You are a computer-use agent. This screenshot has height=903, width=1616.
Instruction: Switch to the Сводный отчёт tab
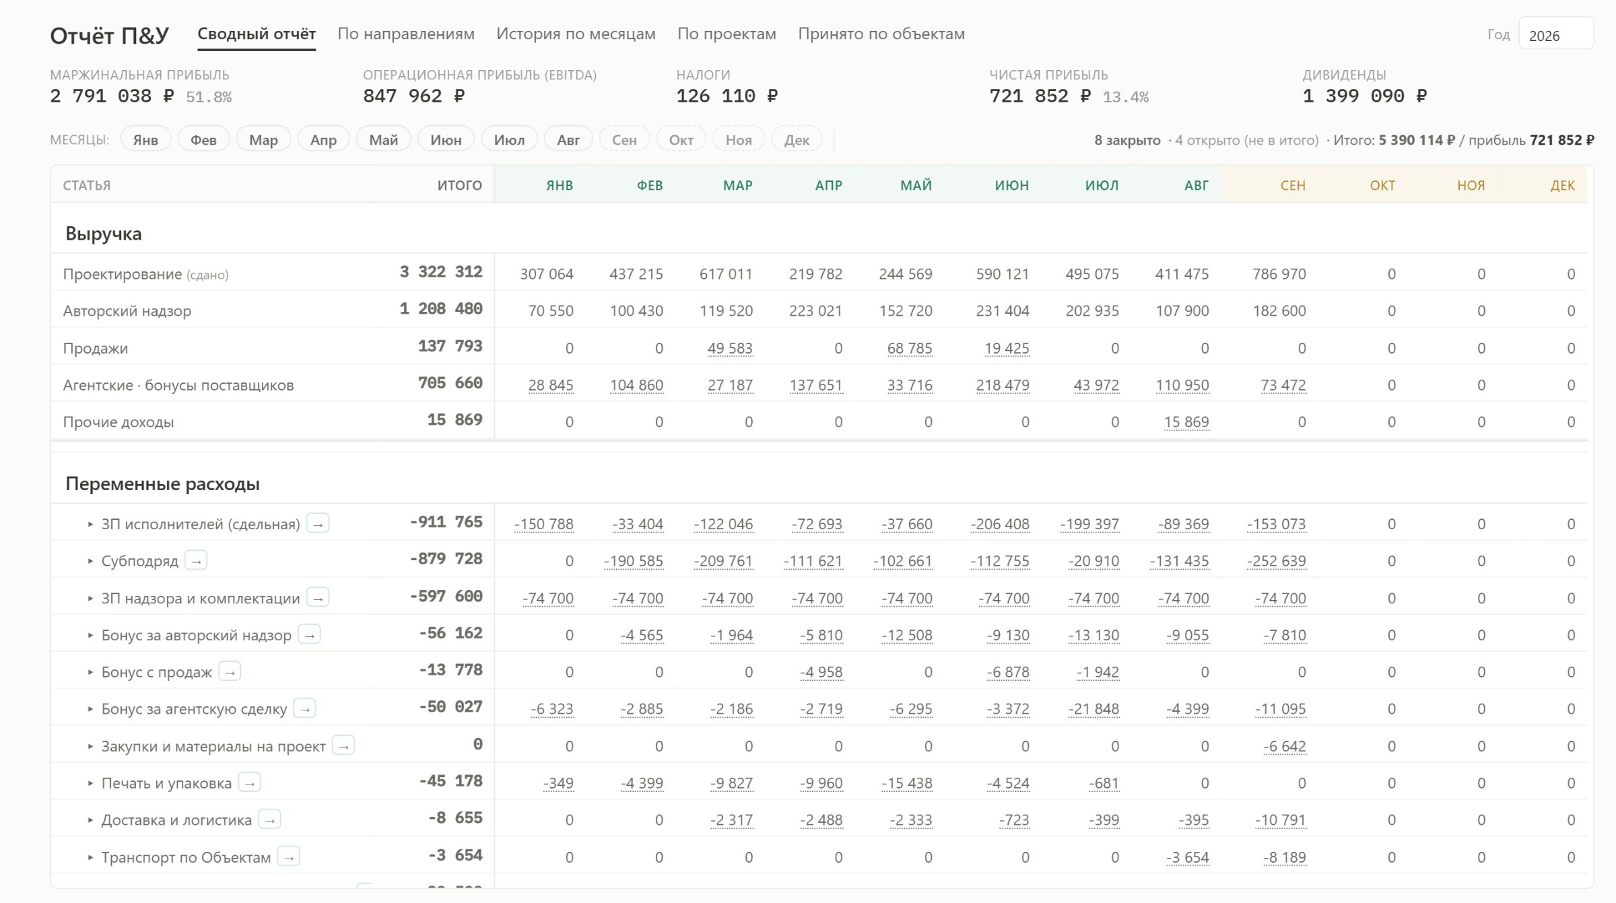click(257, 34)
